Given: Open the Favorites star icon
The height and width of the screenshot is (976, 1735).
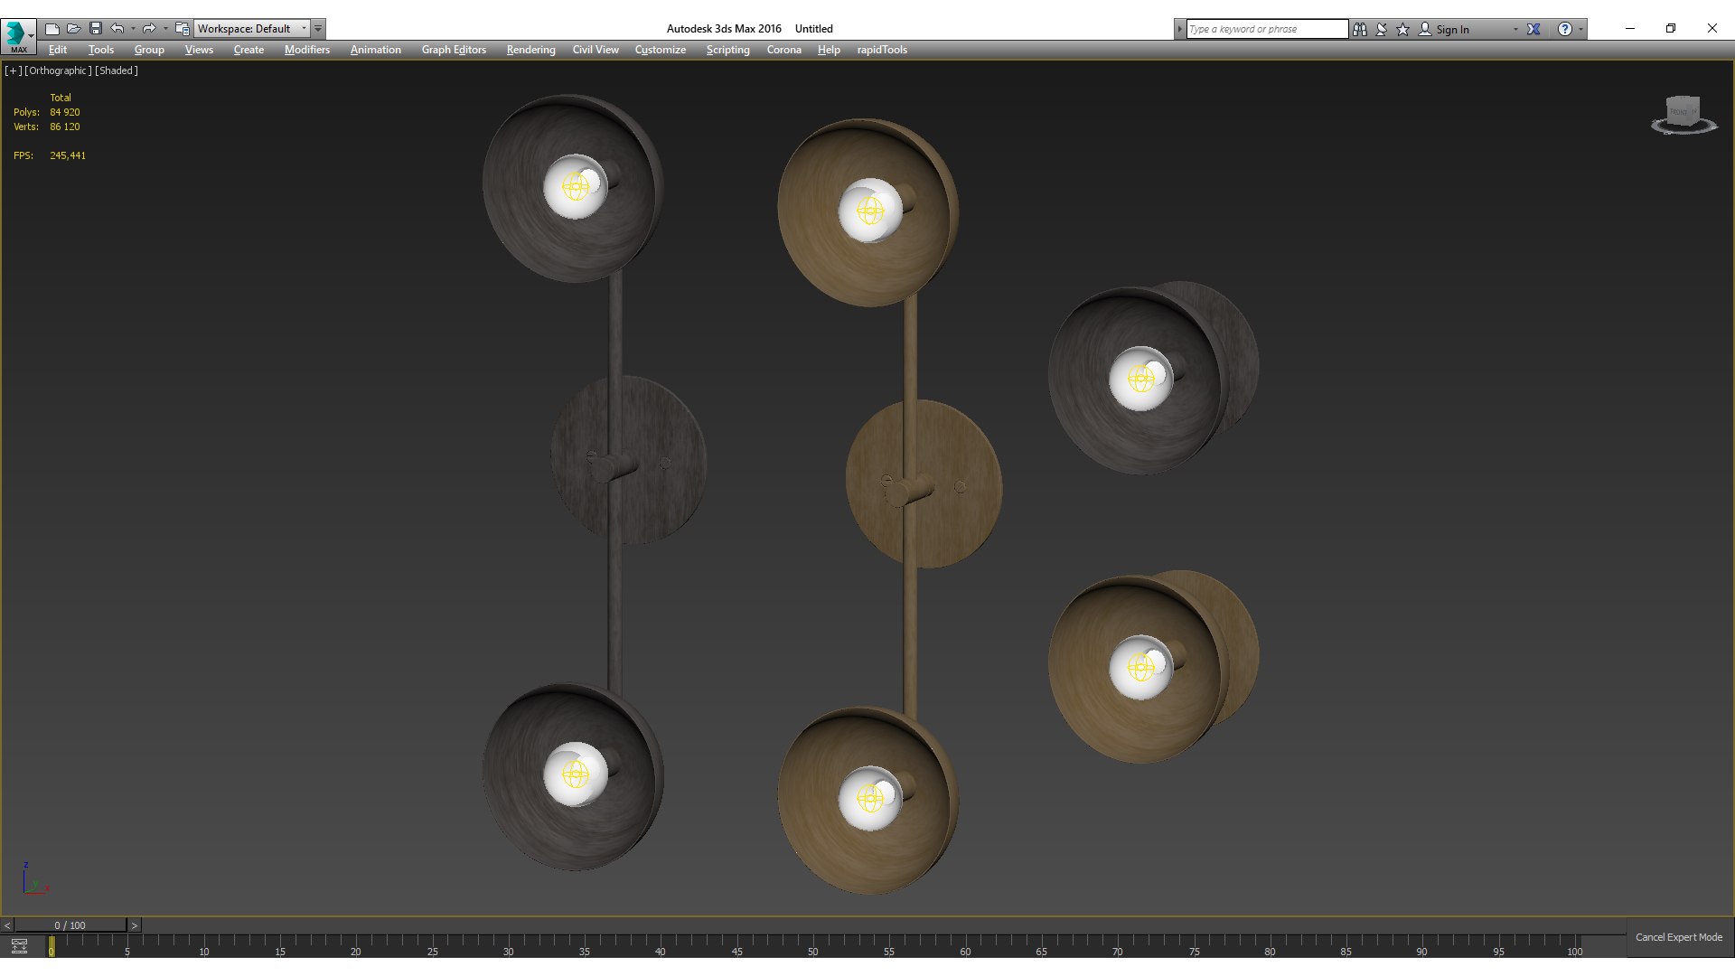Looking at the screenshot, I should click(x=1402, y=29).
